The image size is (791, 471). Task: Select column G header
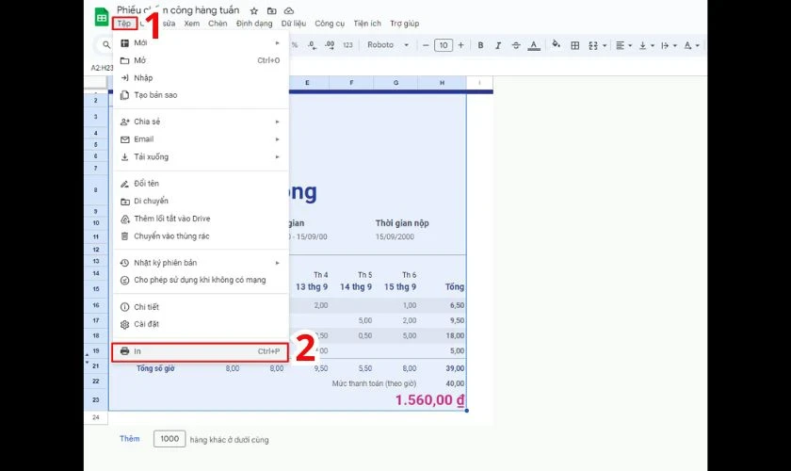395,82
